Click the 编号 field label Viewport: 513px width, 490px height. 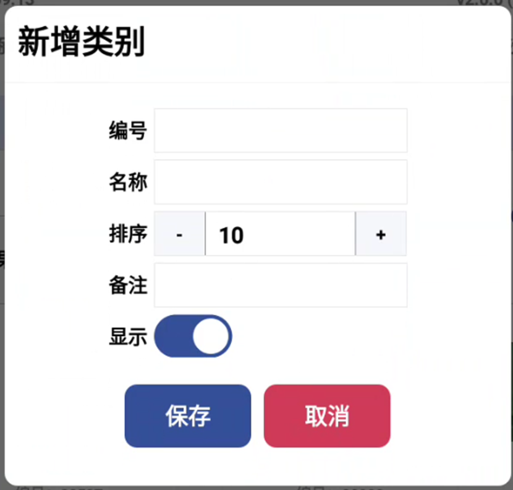tap(128, 131)
